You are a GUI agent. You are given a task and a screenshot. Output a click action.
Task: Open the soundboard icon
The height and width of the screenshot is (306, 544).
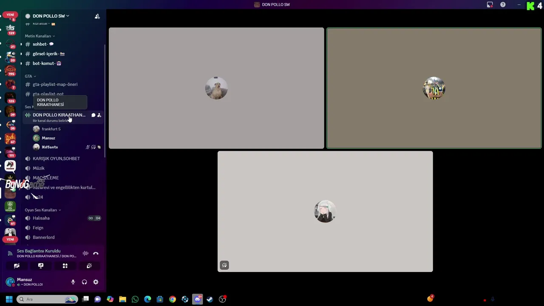click(x=89, y=266)
